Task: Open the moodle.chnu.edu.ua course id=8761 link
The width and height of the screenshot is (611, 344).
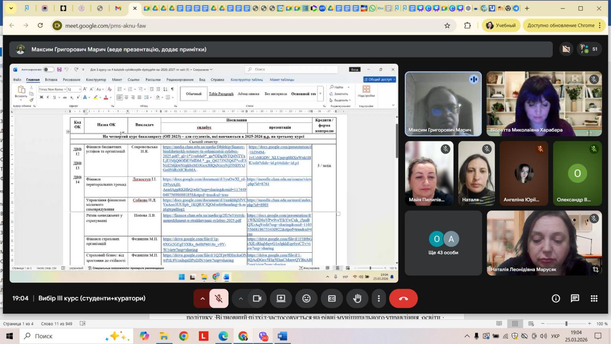Action: [x=279, y=181]
